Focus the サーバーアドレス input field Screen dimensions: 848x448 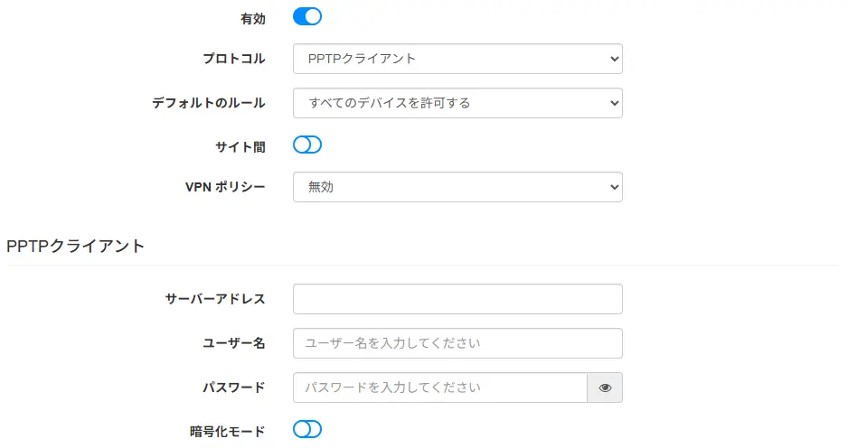tap(457, 299)
